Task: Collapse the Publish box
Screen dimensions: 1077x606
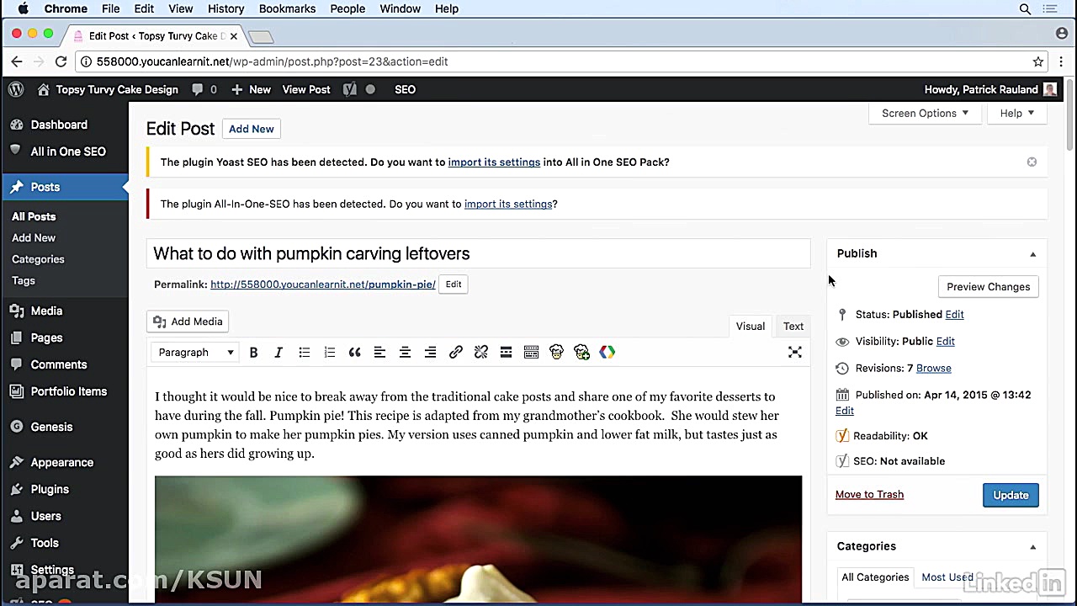Action: (x=1033, y=254)
